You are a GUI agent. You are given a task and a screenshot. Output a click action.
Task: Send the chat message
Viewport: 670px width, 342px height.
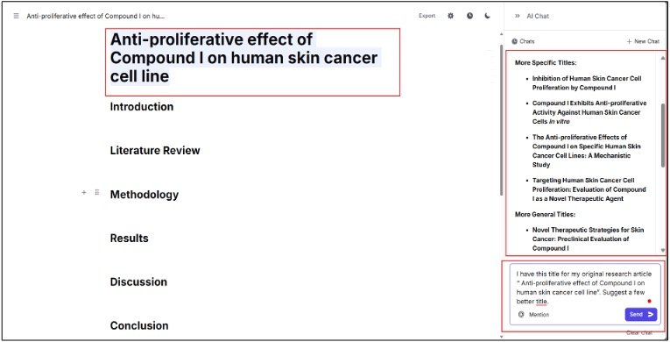(x=641, y=314)
